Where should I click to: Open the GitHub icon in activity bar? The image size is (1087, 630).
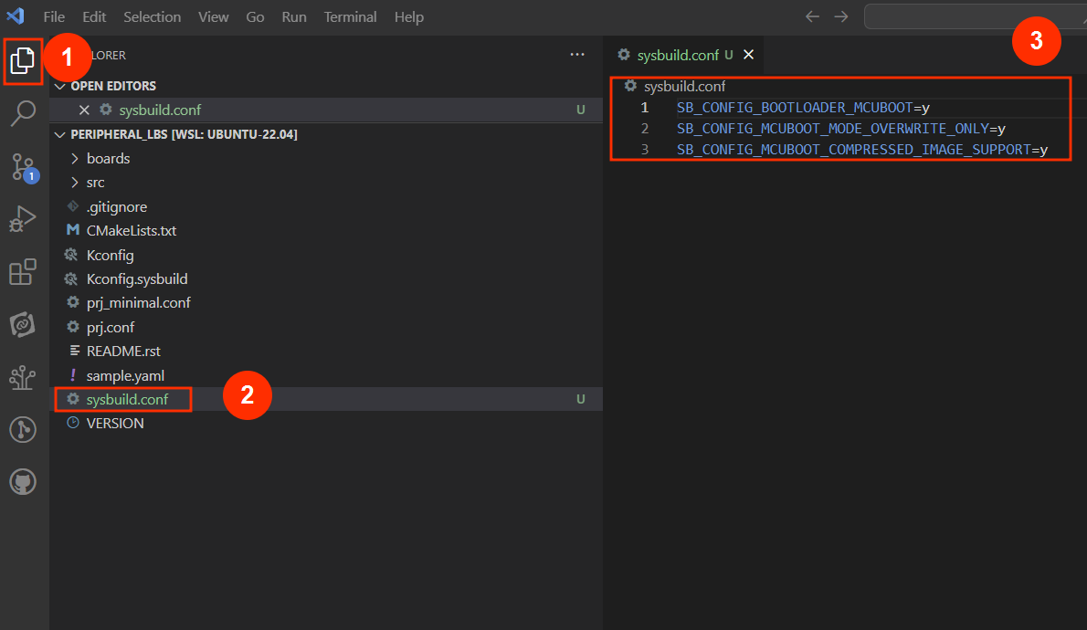tap(23, 481)
